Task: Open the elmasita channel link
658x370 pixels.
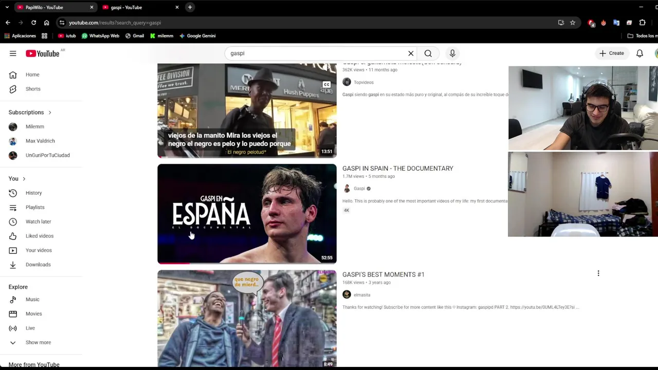Action: (x=362, y=295)
